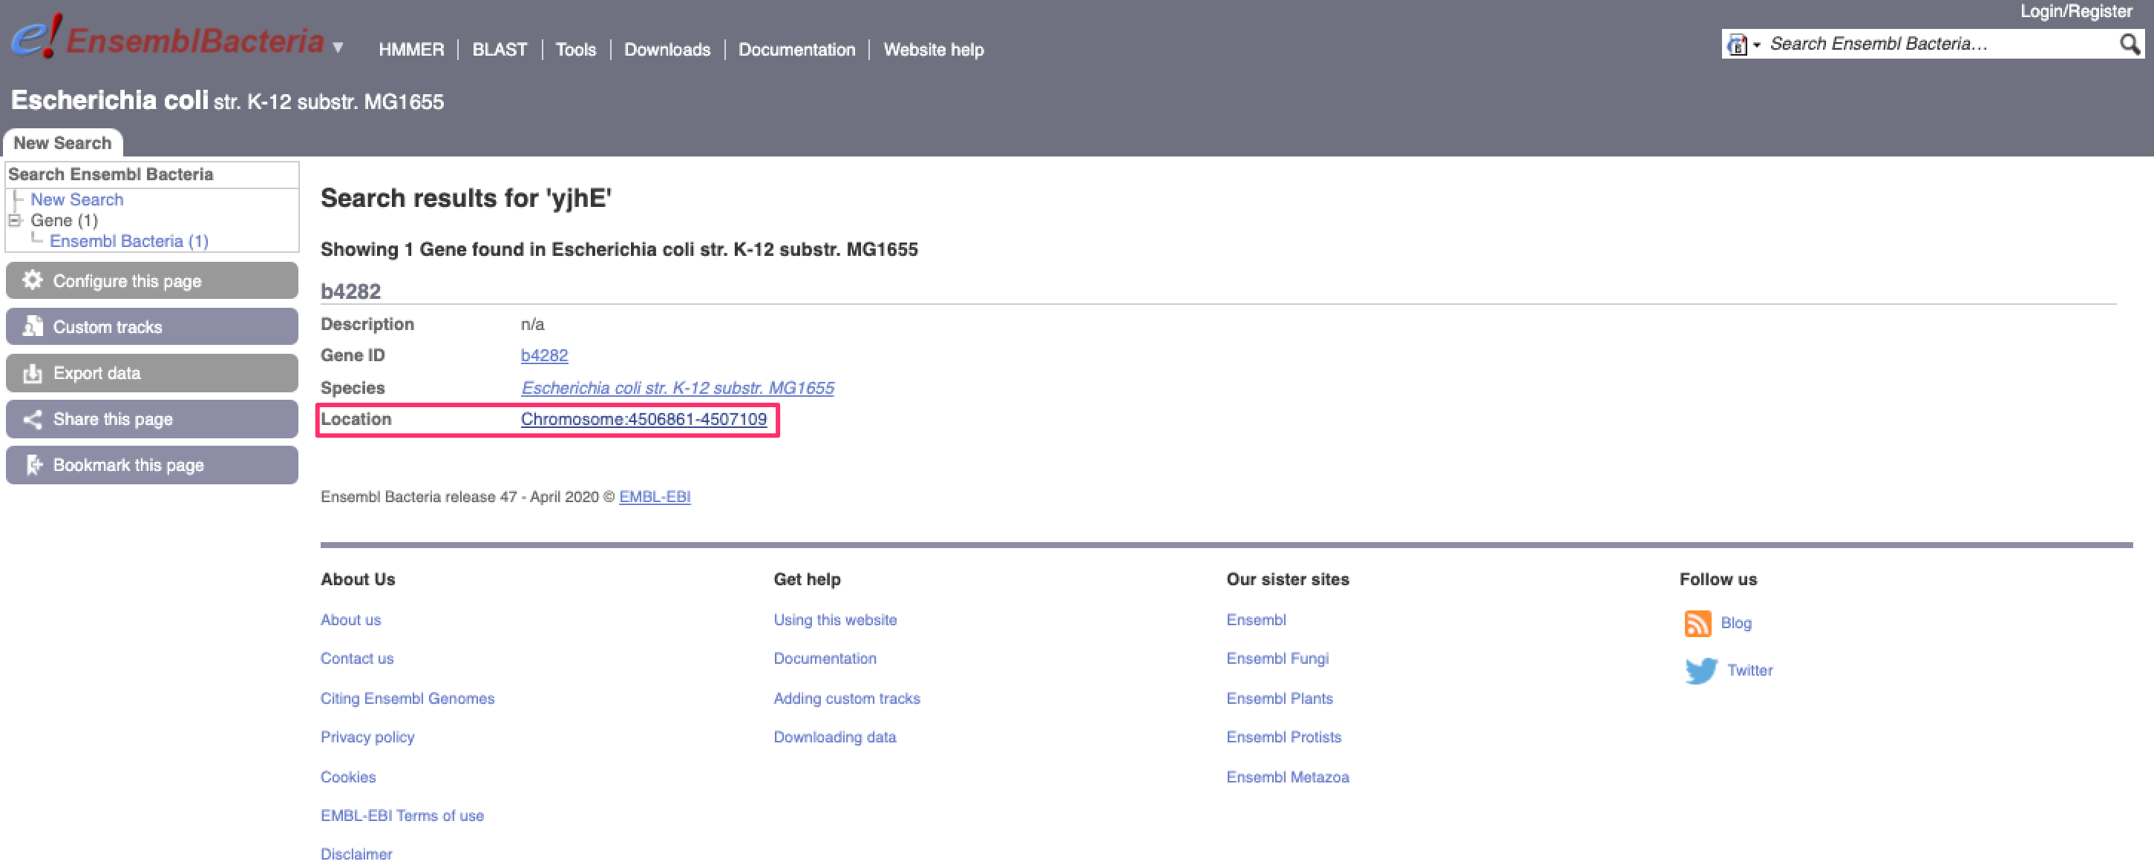Click the magnifying glass search icon
This screenshot has width=2154, height=867.
(x=2130, y=44)
